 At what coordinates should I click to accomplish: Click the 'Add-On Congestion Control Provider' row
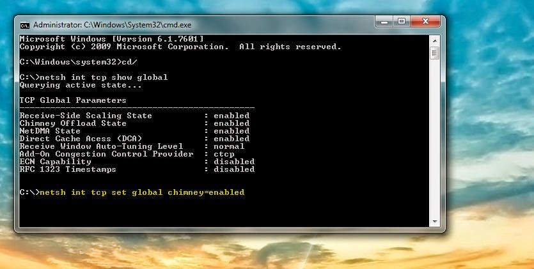point(127,154)
